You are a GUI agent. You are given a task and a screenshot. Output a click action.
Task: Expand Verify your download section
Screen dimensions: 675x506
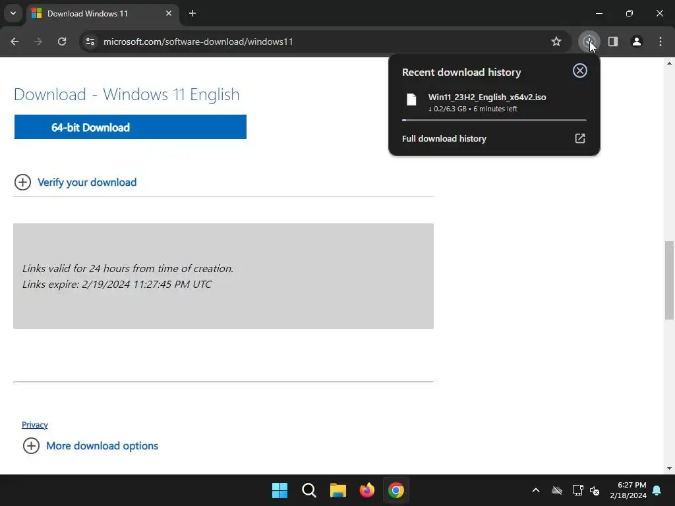point(87,182)
